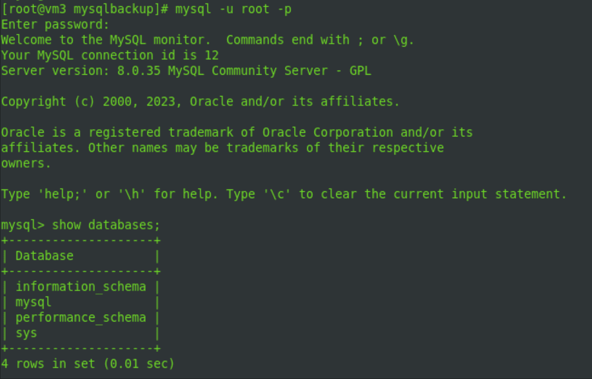Click the word owners. in the notice
The image size is (592, 379).
(26, 163)
